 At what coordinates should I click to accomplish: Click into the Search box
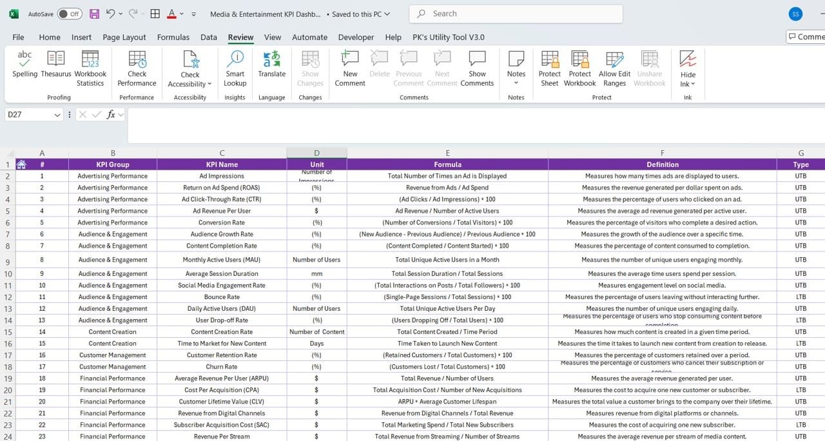tap(516, 14)
